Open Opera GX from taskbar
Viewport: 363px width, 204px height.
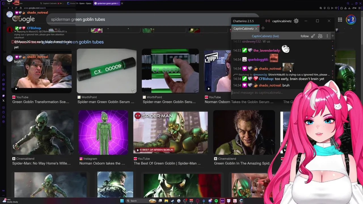point(197,201)
